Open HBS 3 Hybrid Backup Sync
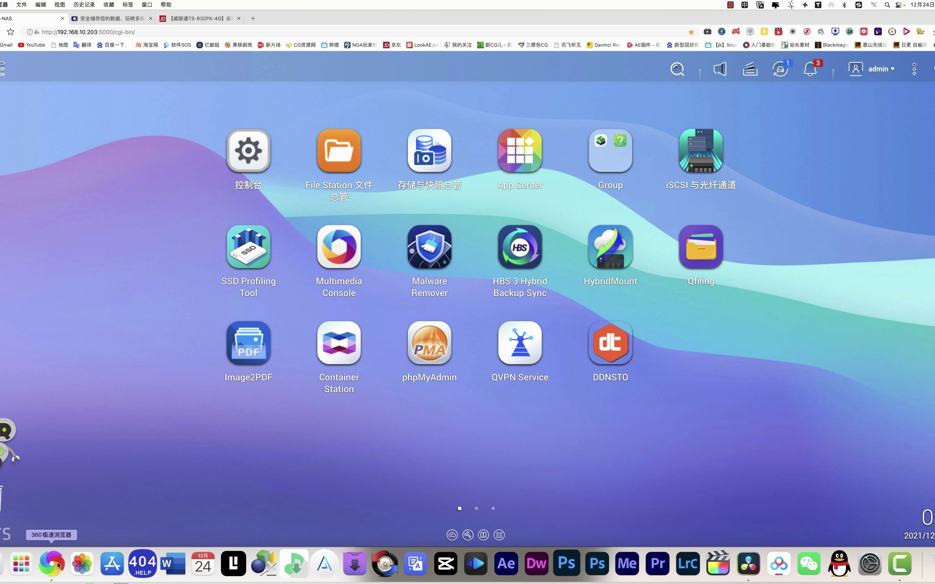 coord(520,247)
